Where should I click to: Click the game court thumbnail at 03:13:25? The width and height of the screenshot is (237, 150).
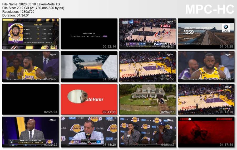coord(206,99)
